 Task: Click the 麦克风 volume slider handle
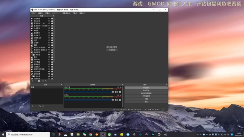113,100
